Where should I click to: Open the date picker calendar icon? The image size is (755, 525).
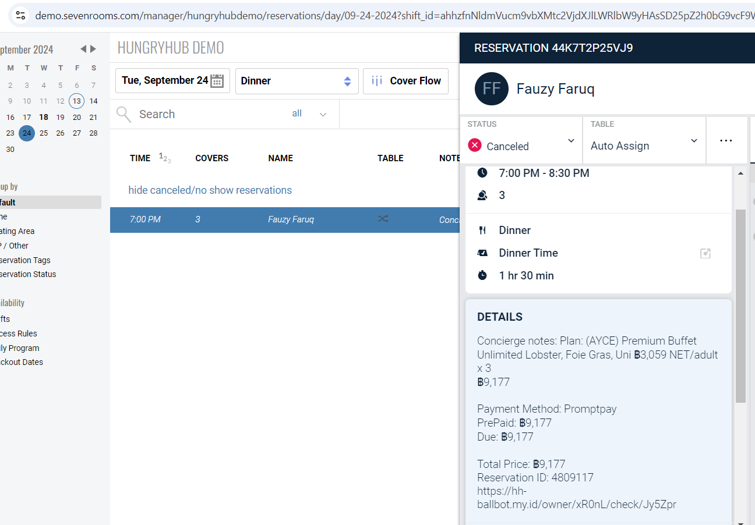pyautogui.click(x=217, y=81)
